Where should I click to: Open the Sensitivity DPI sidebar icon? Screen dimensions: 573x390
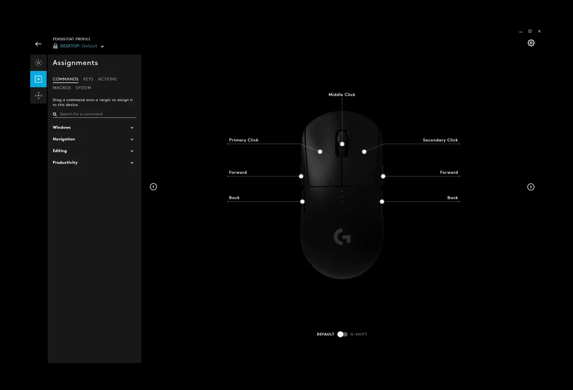click(x=39, y=96)
